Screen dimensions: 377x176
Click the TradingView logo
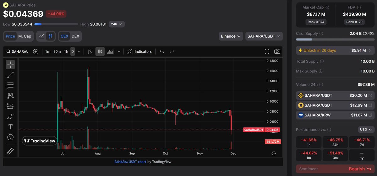click(40, 141)
